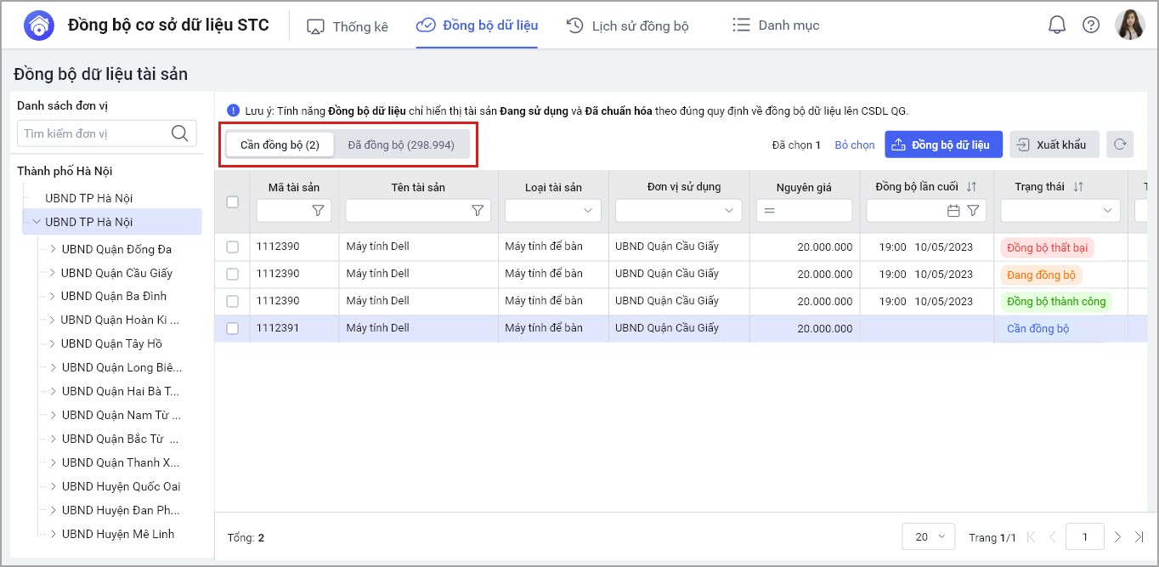This screenshot has width=1159, height=567.
Task: Open the Lịch sử đồng bộ menu
Action: pyautogui.click(x=627, y=26)
